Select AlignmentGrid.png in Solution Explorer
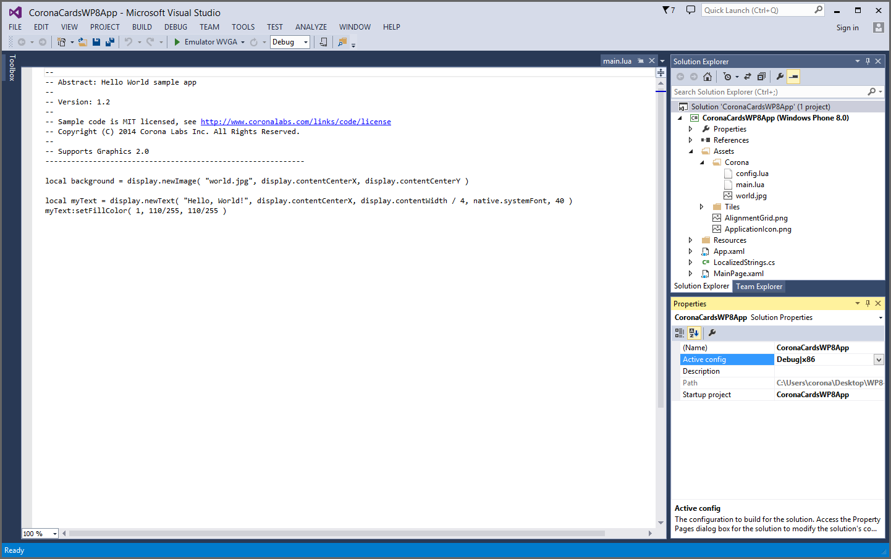 point(756,218)
